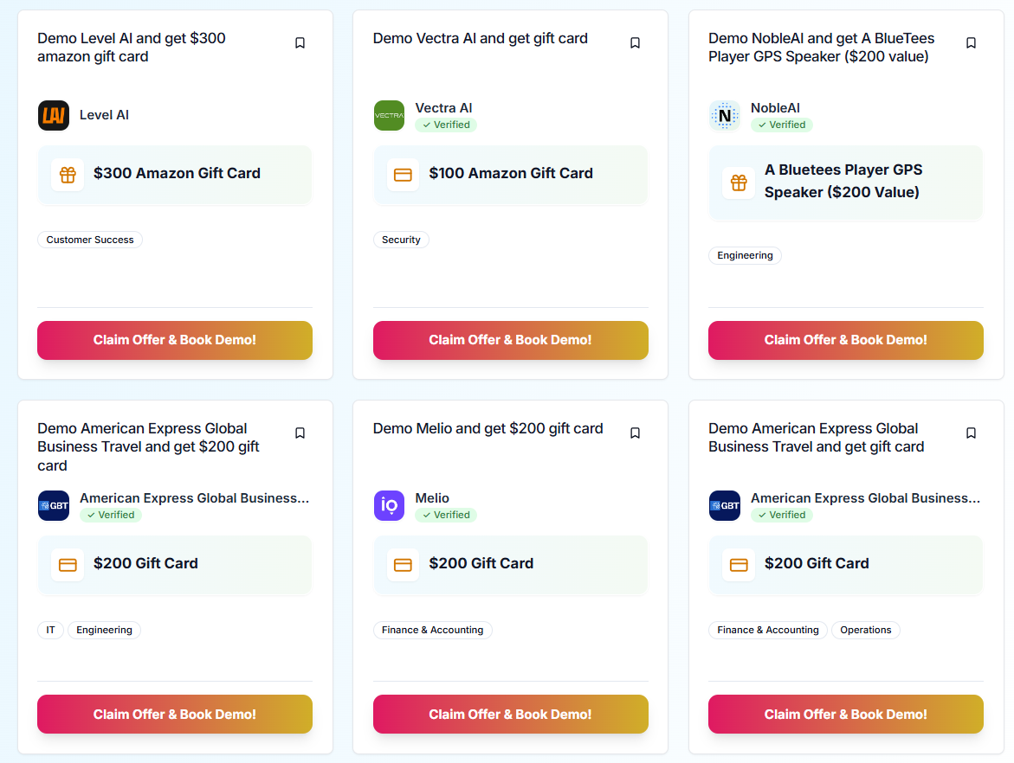Click the card icon beside $100 Amazon Gift Card
This screenshot has width=1014, height=763.
click(403, 174)
